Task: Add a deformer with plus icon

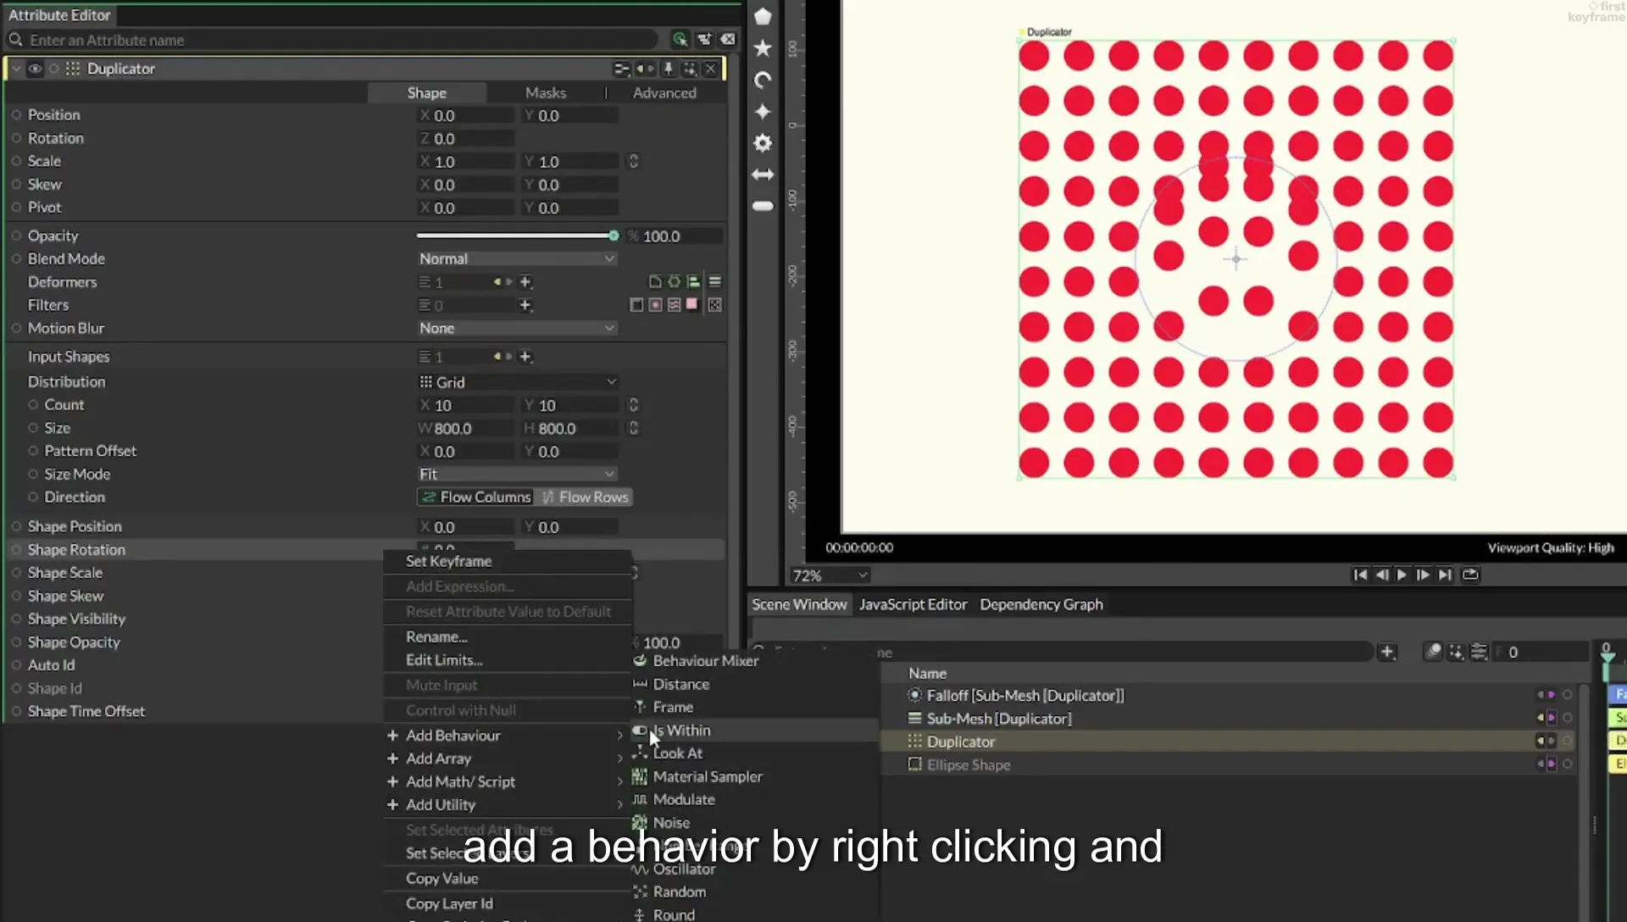Action: [525, 282]
